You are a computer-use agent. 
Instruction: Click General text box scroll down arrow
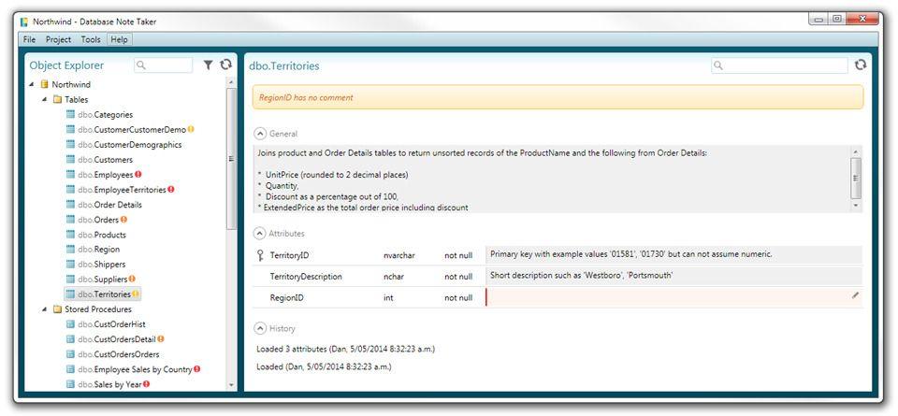pyautogui.click(x=856, y=205)
